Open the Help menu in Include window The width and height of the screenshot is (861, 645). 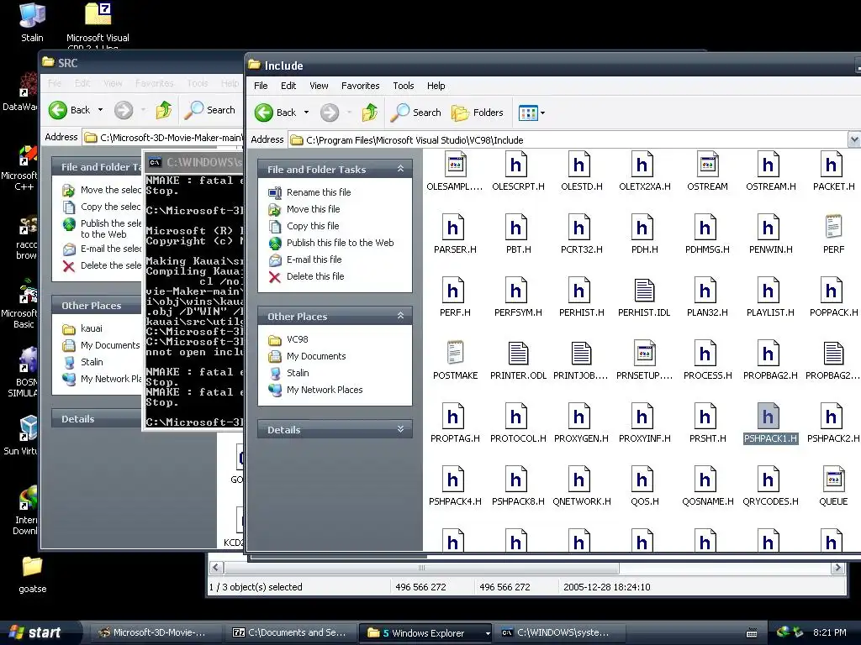coord(436,86)
